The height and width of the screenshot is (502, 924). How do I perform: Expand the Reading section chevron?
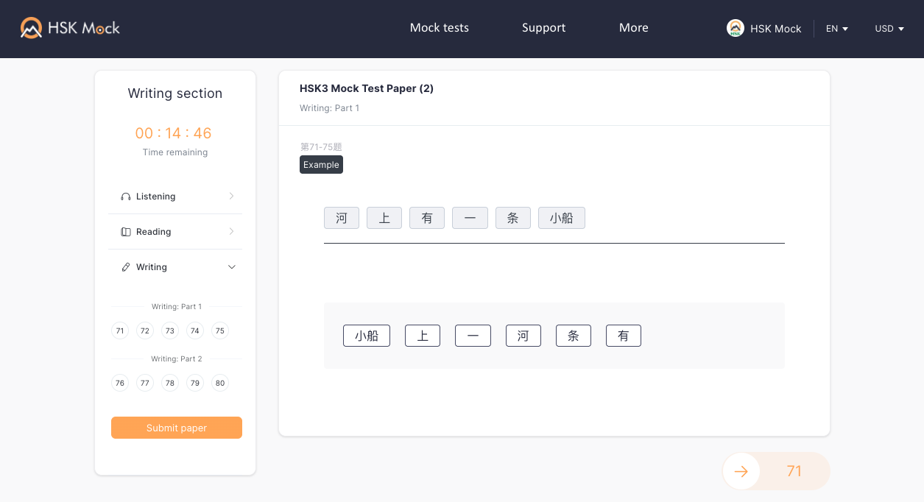[231, 231]
